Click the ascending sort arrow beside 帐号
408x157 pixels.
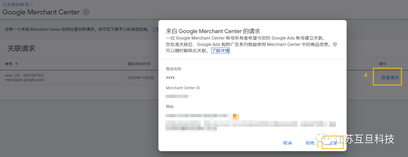pyautogui.click(x=17, y=64)
